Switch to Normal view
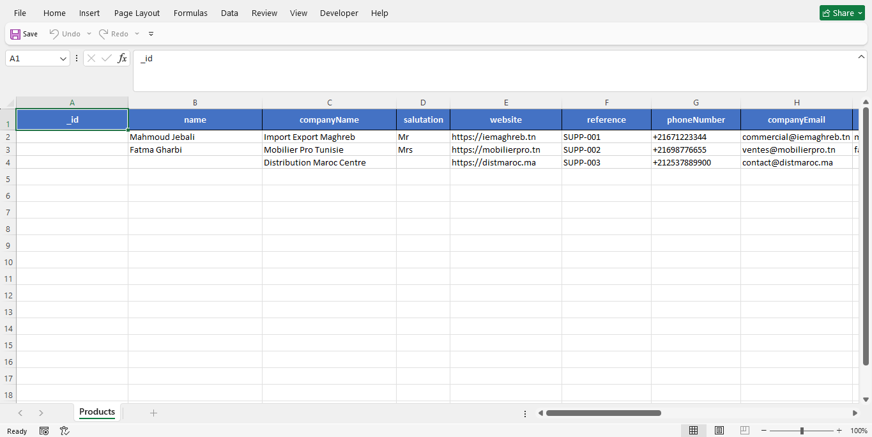Screen dimensions: 872x437 (693, 431)
